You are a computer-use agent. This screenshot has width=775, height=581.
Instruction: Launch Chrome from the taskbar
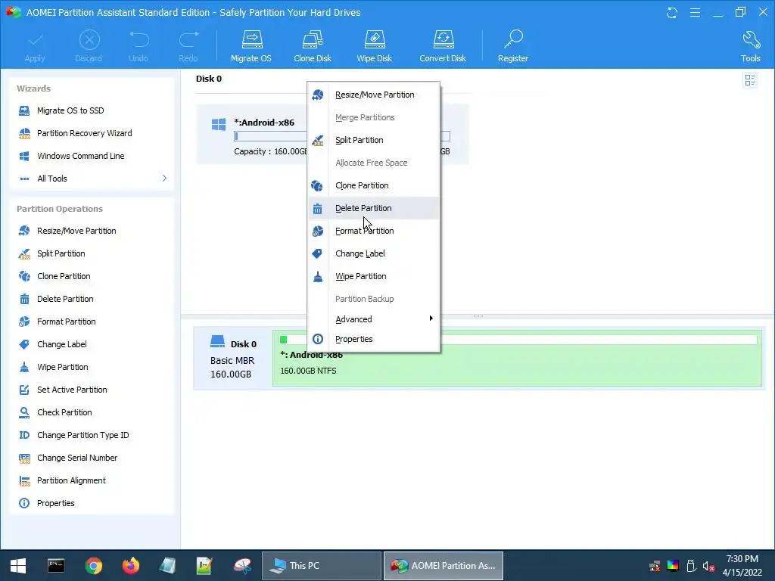click(x=93, y=566)
